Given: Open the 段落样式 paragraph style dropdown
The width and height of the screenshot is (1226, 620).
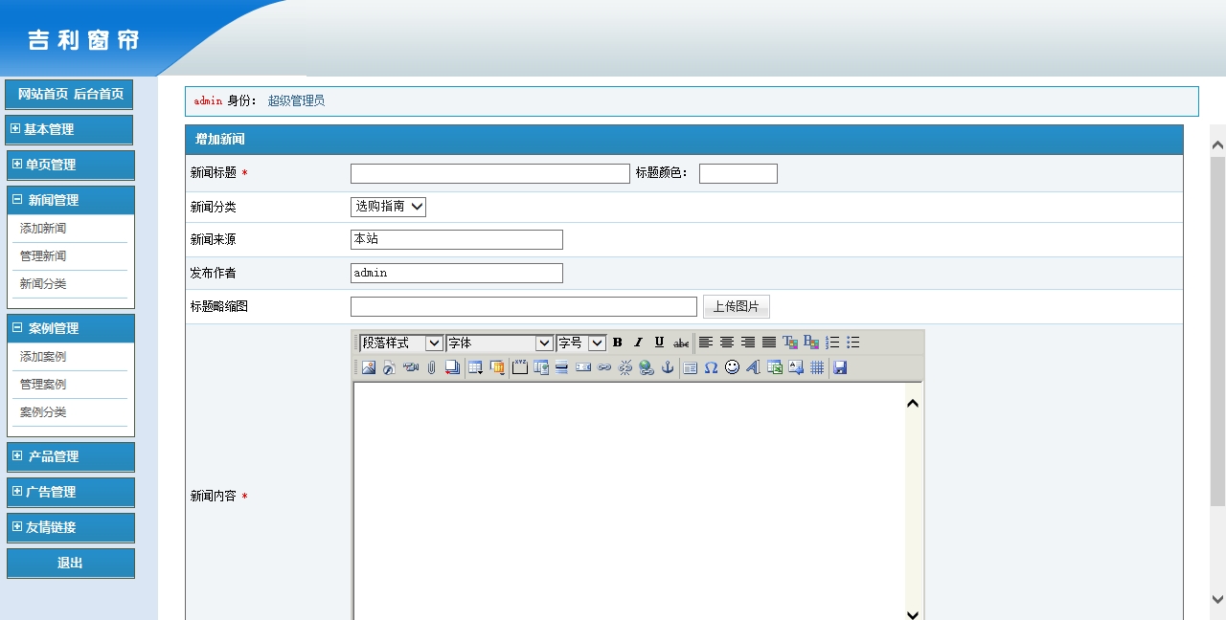Looking at the screenshot, I should pos(401,343).
